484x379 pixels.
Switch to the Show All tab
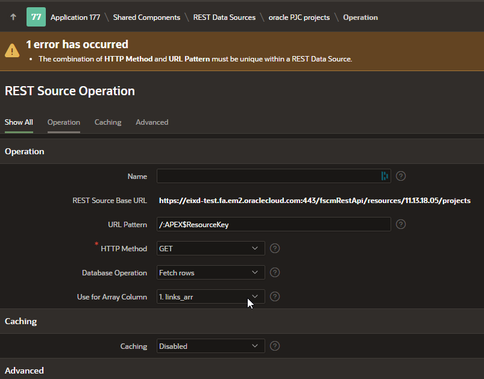click(x=19, y=122)
